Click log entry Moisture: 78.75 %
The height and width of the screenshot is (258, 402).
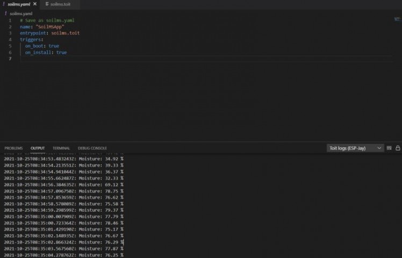coord(63,191)
